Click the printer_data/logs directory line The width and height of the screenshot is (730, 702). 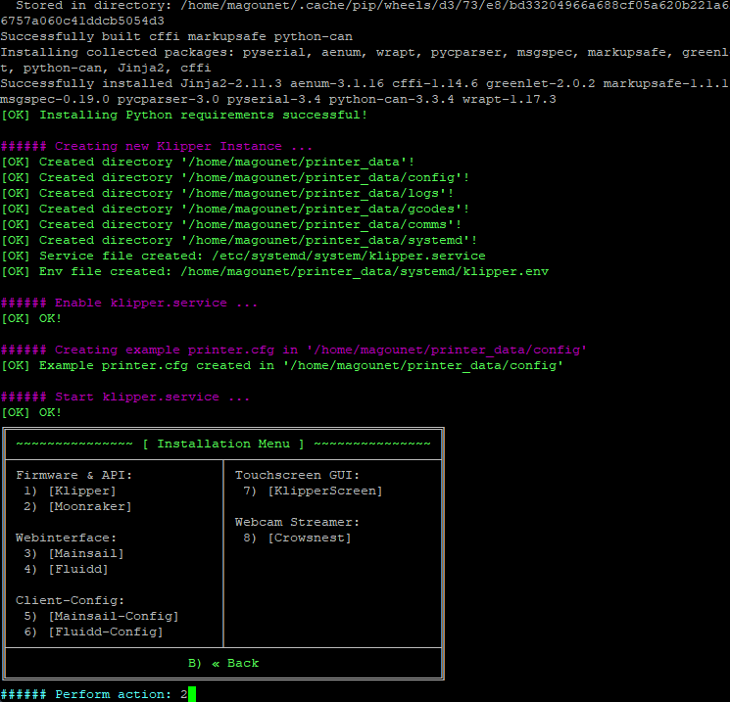(x=226, y=193)
